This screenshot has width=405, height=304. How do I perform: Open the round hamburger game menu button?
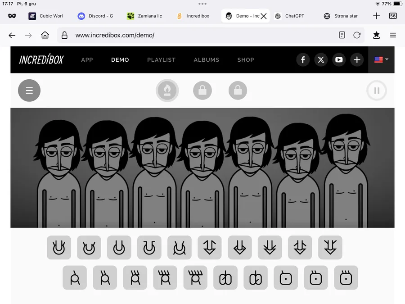pos(29,91)
